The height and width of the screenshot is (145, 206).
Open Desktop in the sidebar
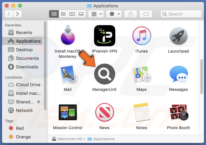[22, 50]
